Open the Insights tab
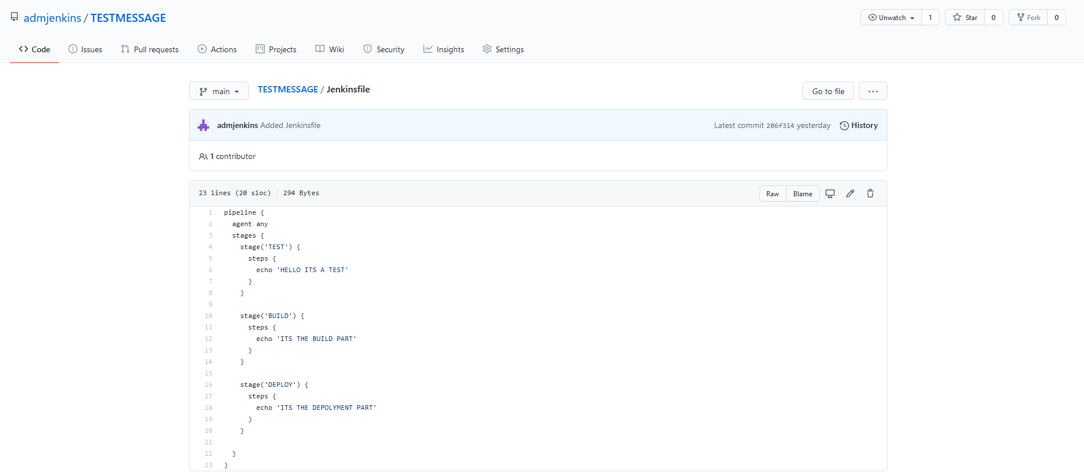The height and width of the screenshot is (473, 1084). (x=443, y=49)
